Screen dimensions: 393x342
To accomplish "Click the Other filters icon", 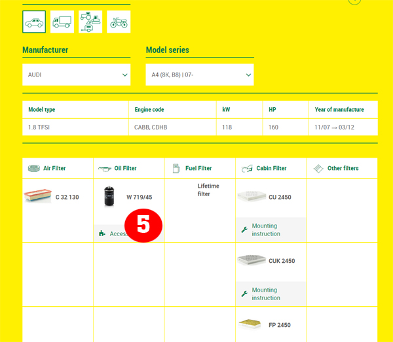I will [x=318, y=169].
